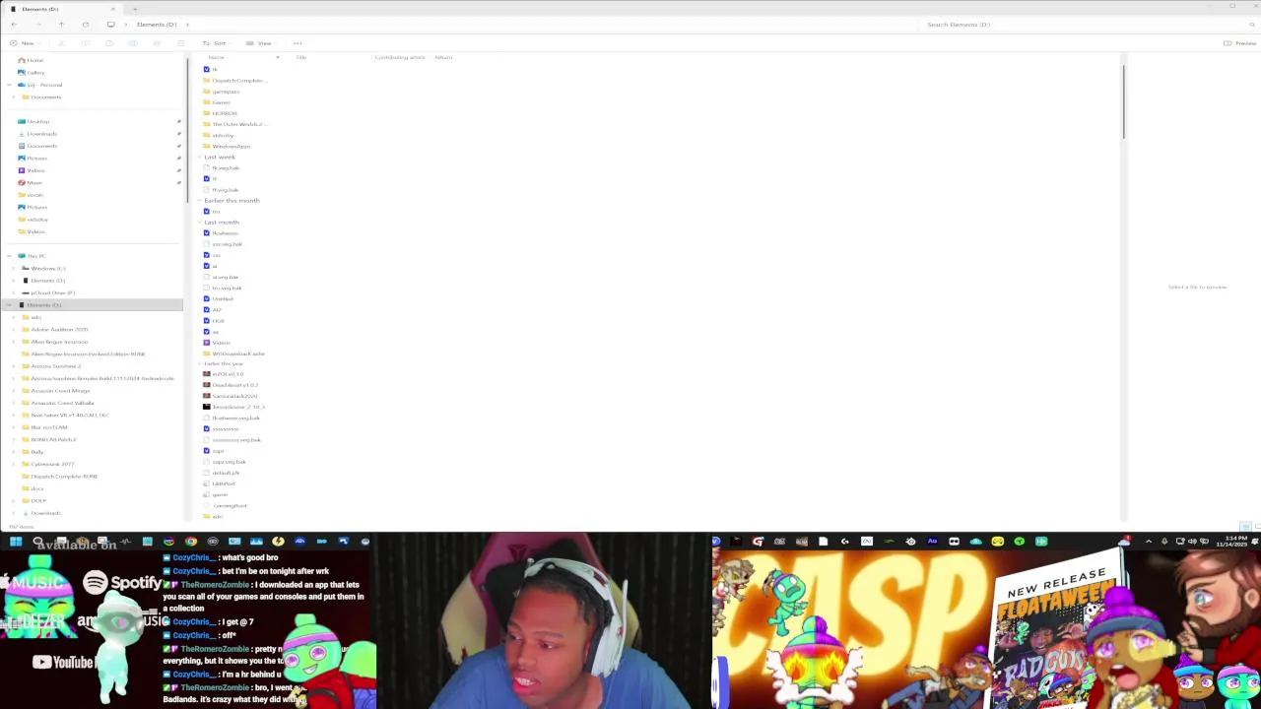Screen dimensions: 1261x709
Task: Collapse the Earlier this month group
Action: [x=201, y=201]
